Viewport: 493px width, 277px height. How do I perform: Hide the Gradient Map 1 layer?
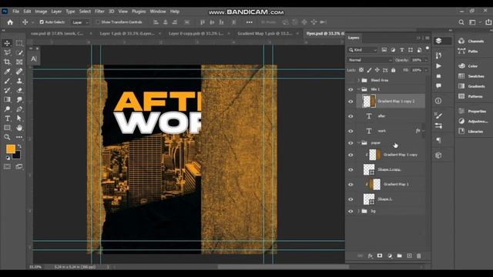[350, 185]
